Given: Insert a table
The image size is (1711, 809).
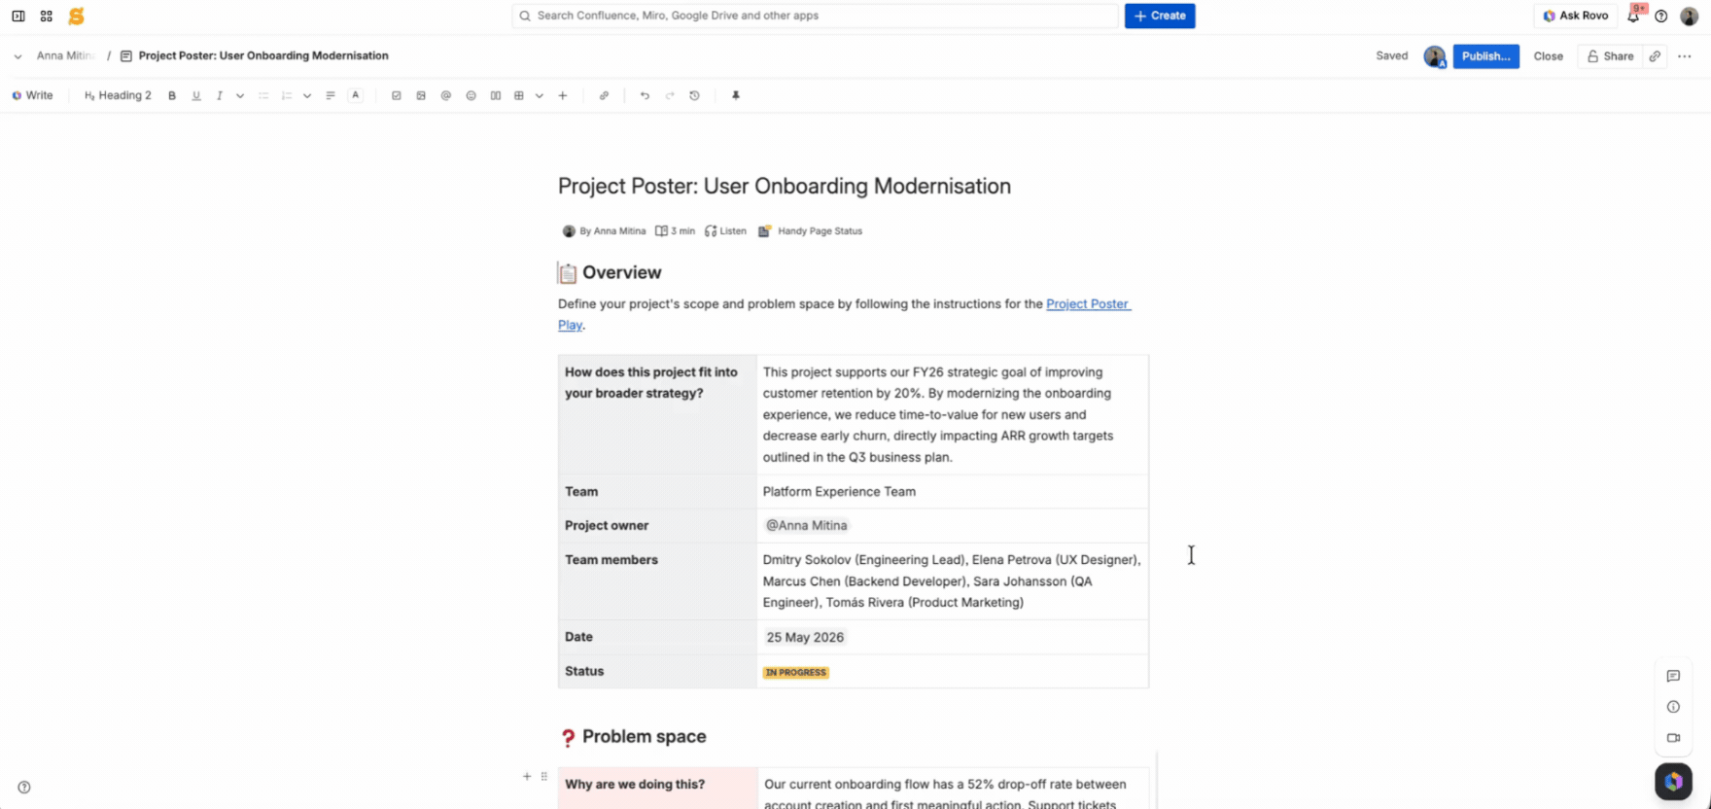Looking at the screenshot, I should [x=519, y=95].
